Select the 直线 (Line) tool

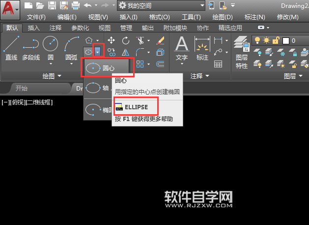point(11,49)
